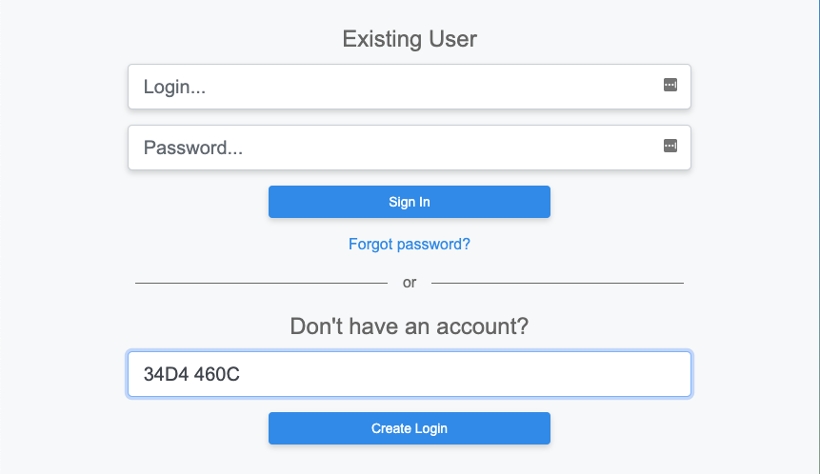The height and width of the screenshot is (474, 820).
Task: Click the Login... placeholder text
Action: click(x=174, y=87)
